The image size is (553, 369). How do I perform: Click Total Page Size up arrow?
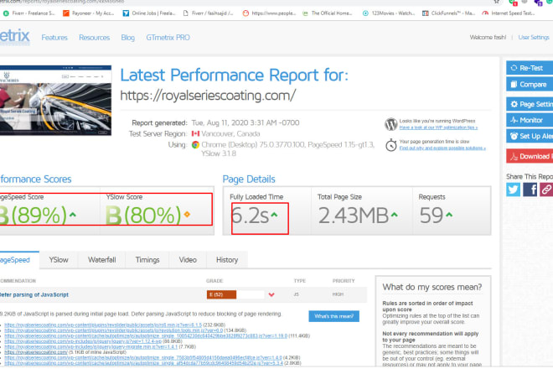pos(395,215)
